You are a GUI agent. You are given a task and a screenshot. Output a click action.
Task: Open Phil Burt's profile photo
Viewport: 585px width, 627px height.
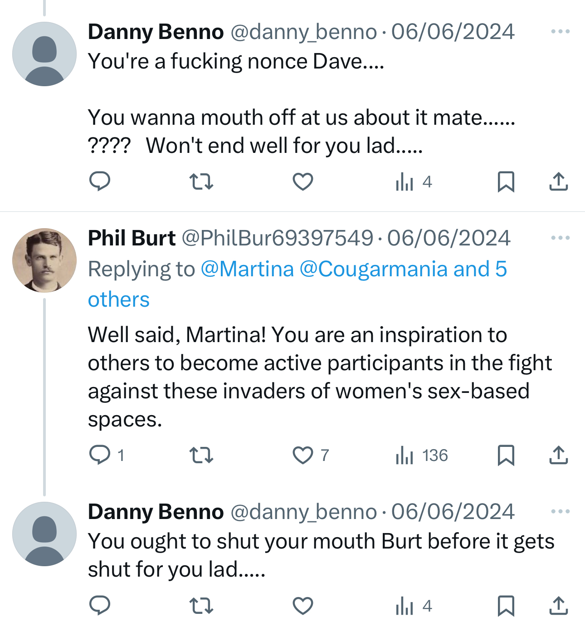[x=44, y=260]
